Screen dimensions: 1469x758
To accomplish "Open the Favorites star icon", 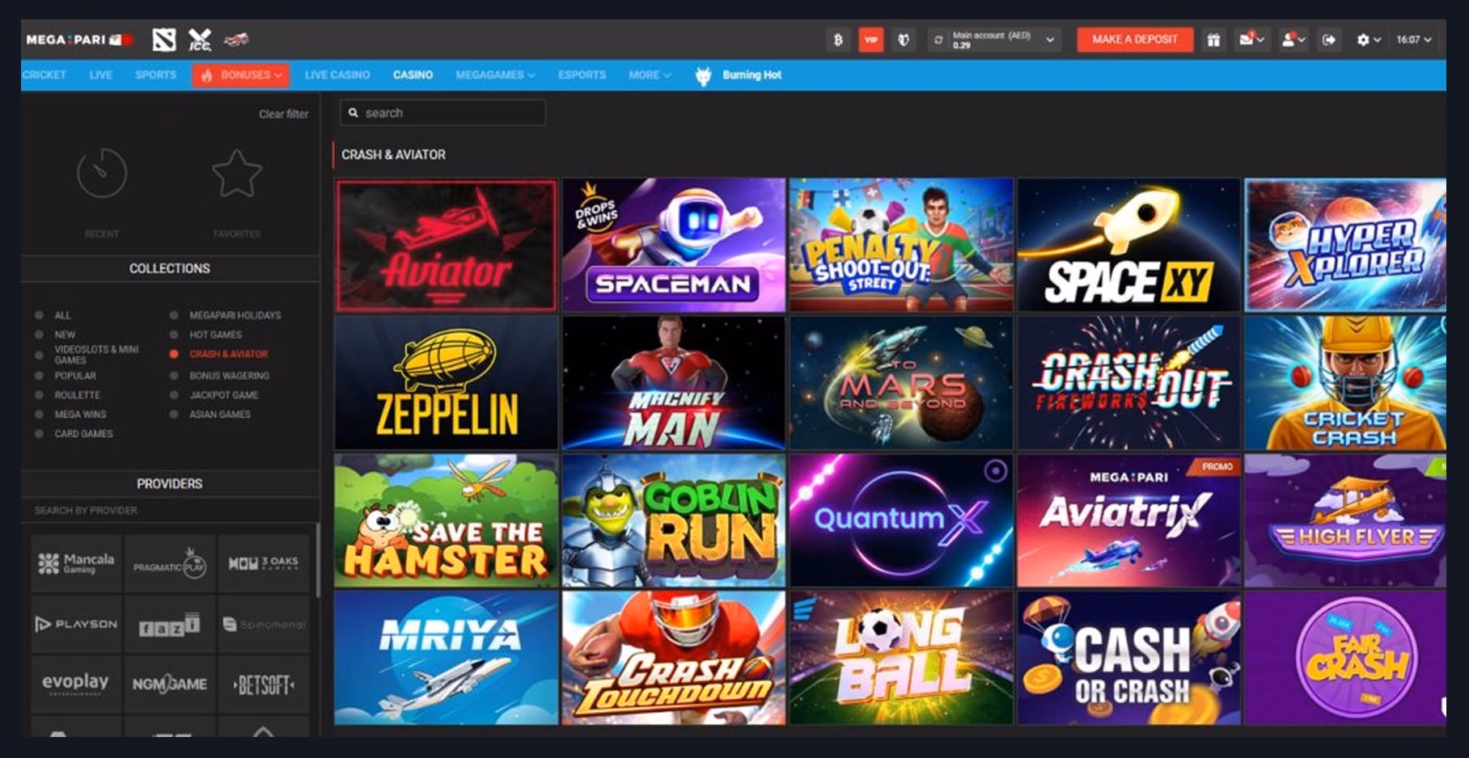I will [x=236, y=173].
